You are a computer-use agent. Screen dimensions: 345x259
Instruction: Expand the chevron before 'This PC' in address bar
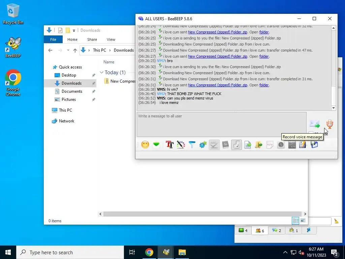tap(89, 50)
